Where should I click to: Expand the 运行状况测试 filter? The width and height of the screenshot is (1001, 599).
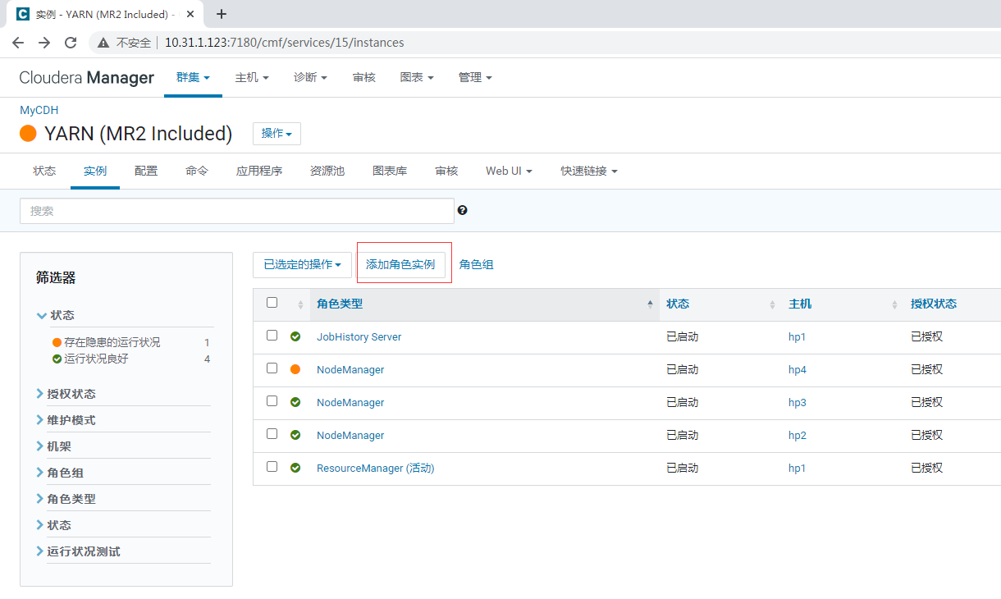point(78,551)
